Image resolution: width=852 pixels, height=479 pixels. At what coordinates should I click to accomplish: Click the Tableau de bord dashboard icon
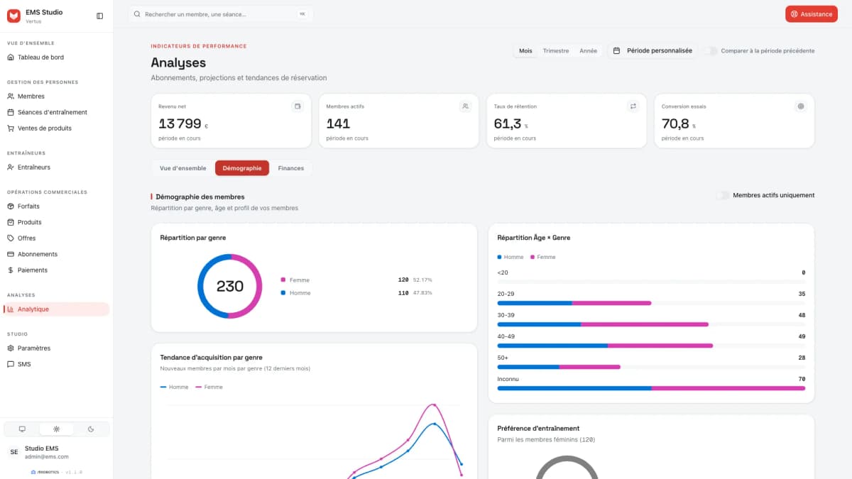click(x=11, y=57)
